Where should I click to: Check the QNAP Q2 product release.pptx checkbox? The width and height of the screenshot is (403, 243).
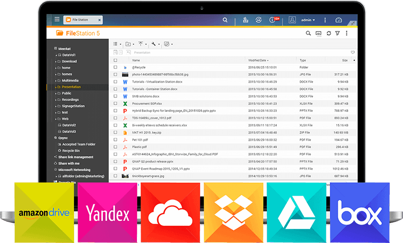click(x=115, y=162)
